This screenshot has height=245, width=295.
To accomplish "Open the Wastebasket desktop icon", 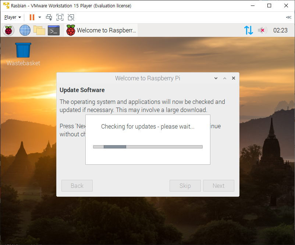I will (x=23, y=54).
